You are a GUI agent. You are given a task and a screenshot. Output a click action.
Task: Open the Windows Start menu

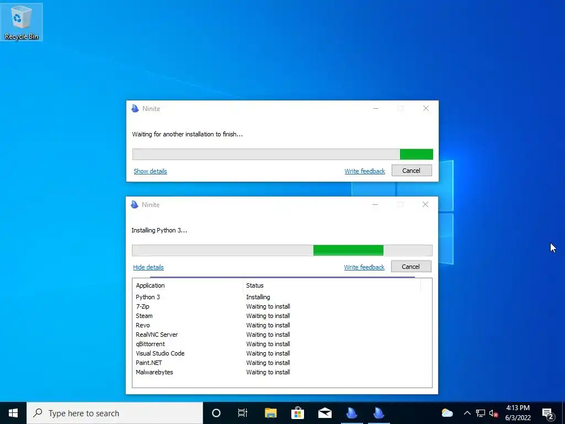coord(13,413)
